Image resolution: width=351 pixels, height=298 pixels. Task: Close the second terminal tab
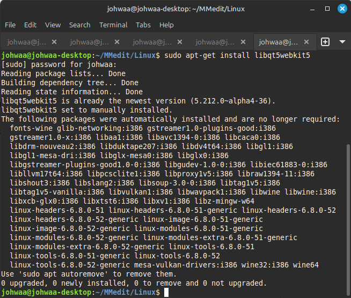point(118,42)
